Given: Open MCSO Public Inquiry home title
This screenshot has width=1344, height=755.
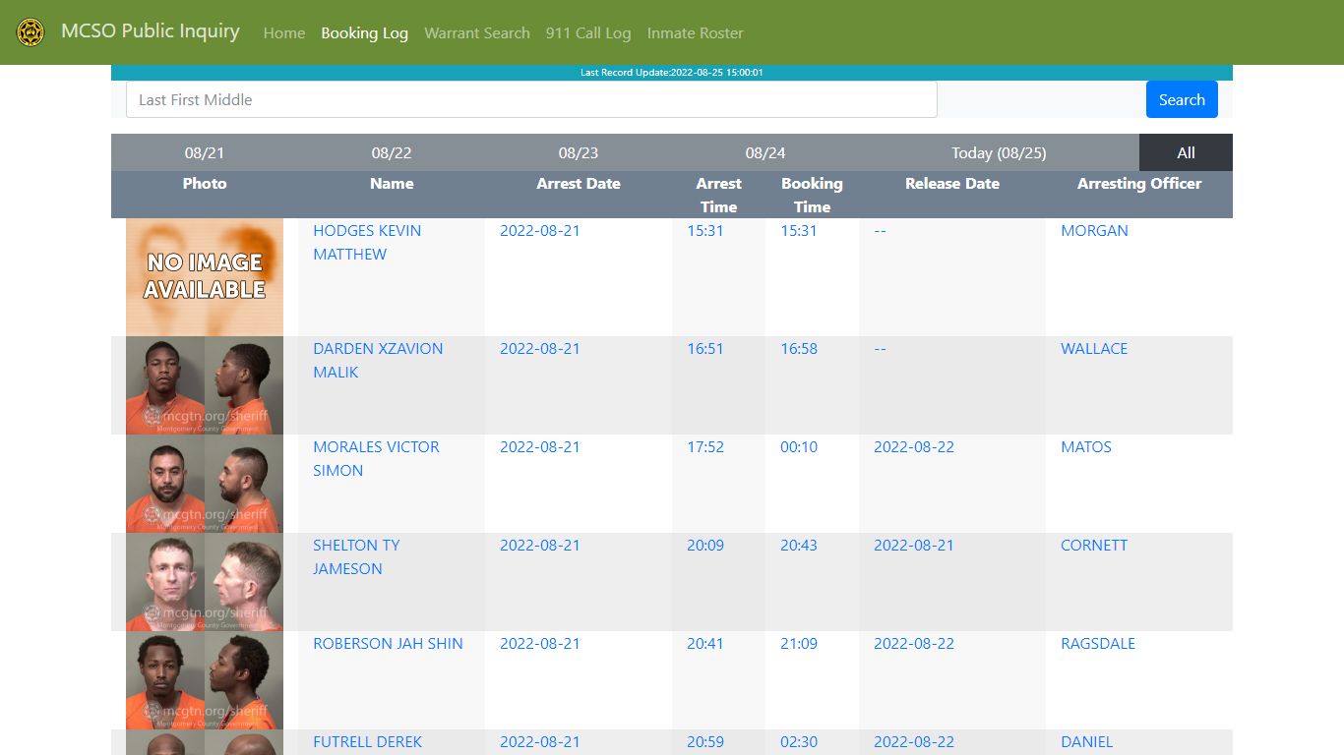Looking at the screenshot, I should [x=150, y=31].
